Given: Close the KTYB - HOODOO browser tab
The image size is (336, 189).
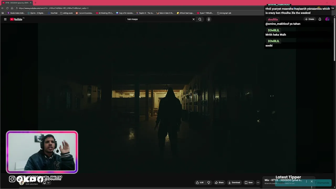Looking at the screenshot, I should [x=31, y=3].
